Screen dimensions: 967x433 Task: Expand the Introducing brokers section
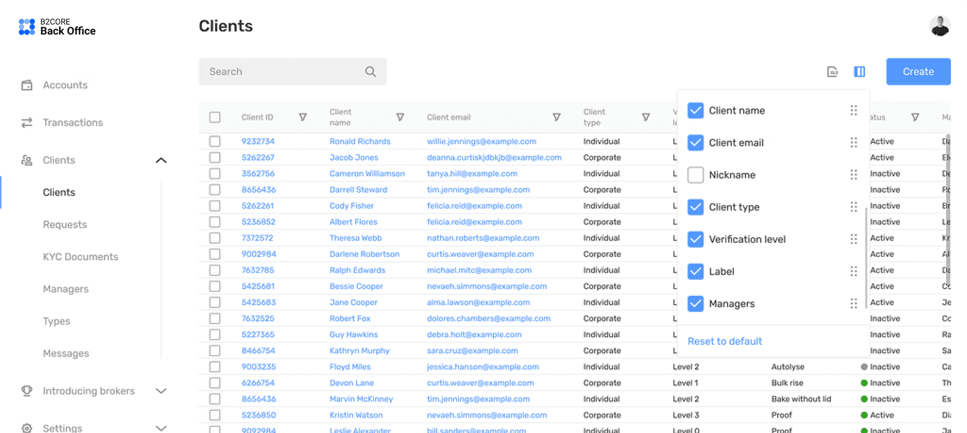161,391
